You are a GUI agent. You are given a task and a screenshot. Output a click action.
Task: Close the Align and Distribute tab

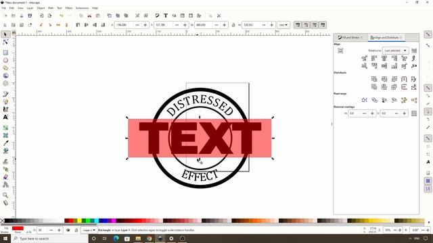coord(401,38)
